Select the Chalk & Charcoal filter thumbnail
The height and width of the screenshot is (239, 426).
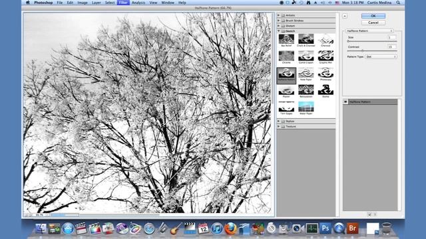(306, 39)
